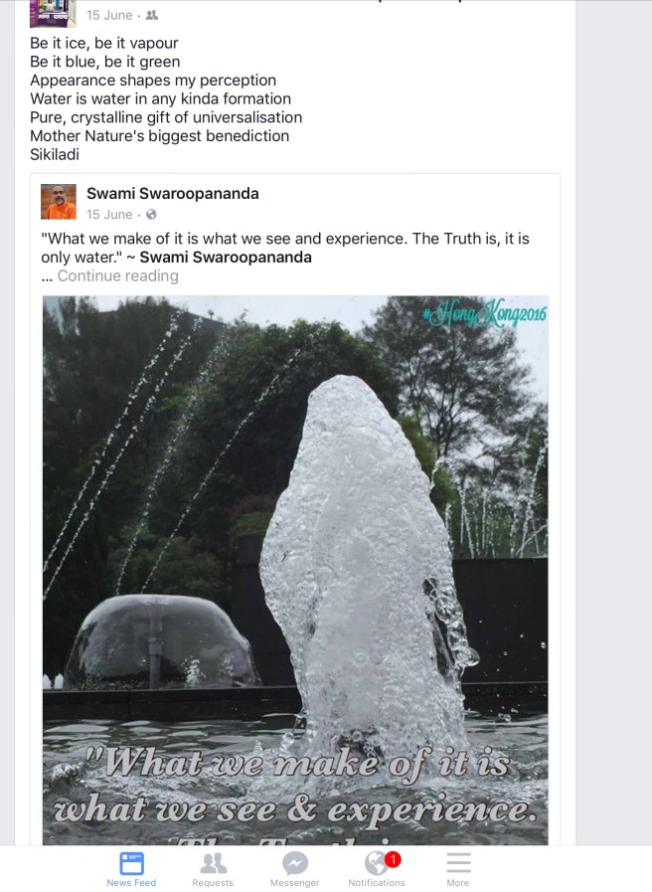Click the News Feed icon graphic
This screenshot has width=652, height=892.
pyautogui.click(x=131, y=863)
